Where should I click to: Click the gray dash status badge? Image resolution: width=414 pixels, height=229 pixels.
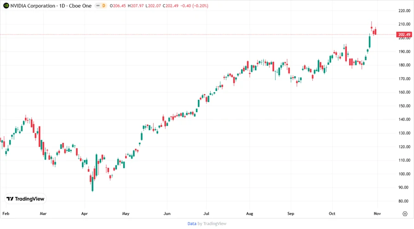click(x=98, y=6)
